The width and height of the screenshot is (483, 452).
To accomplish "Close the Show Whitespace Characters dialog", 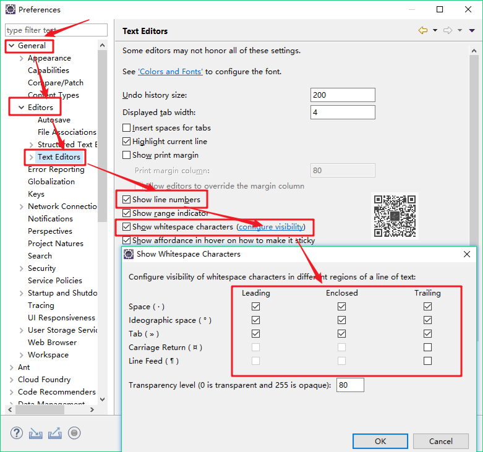I will 467,254.
